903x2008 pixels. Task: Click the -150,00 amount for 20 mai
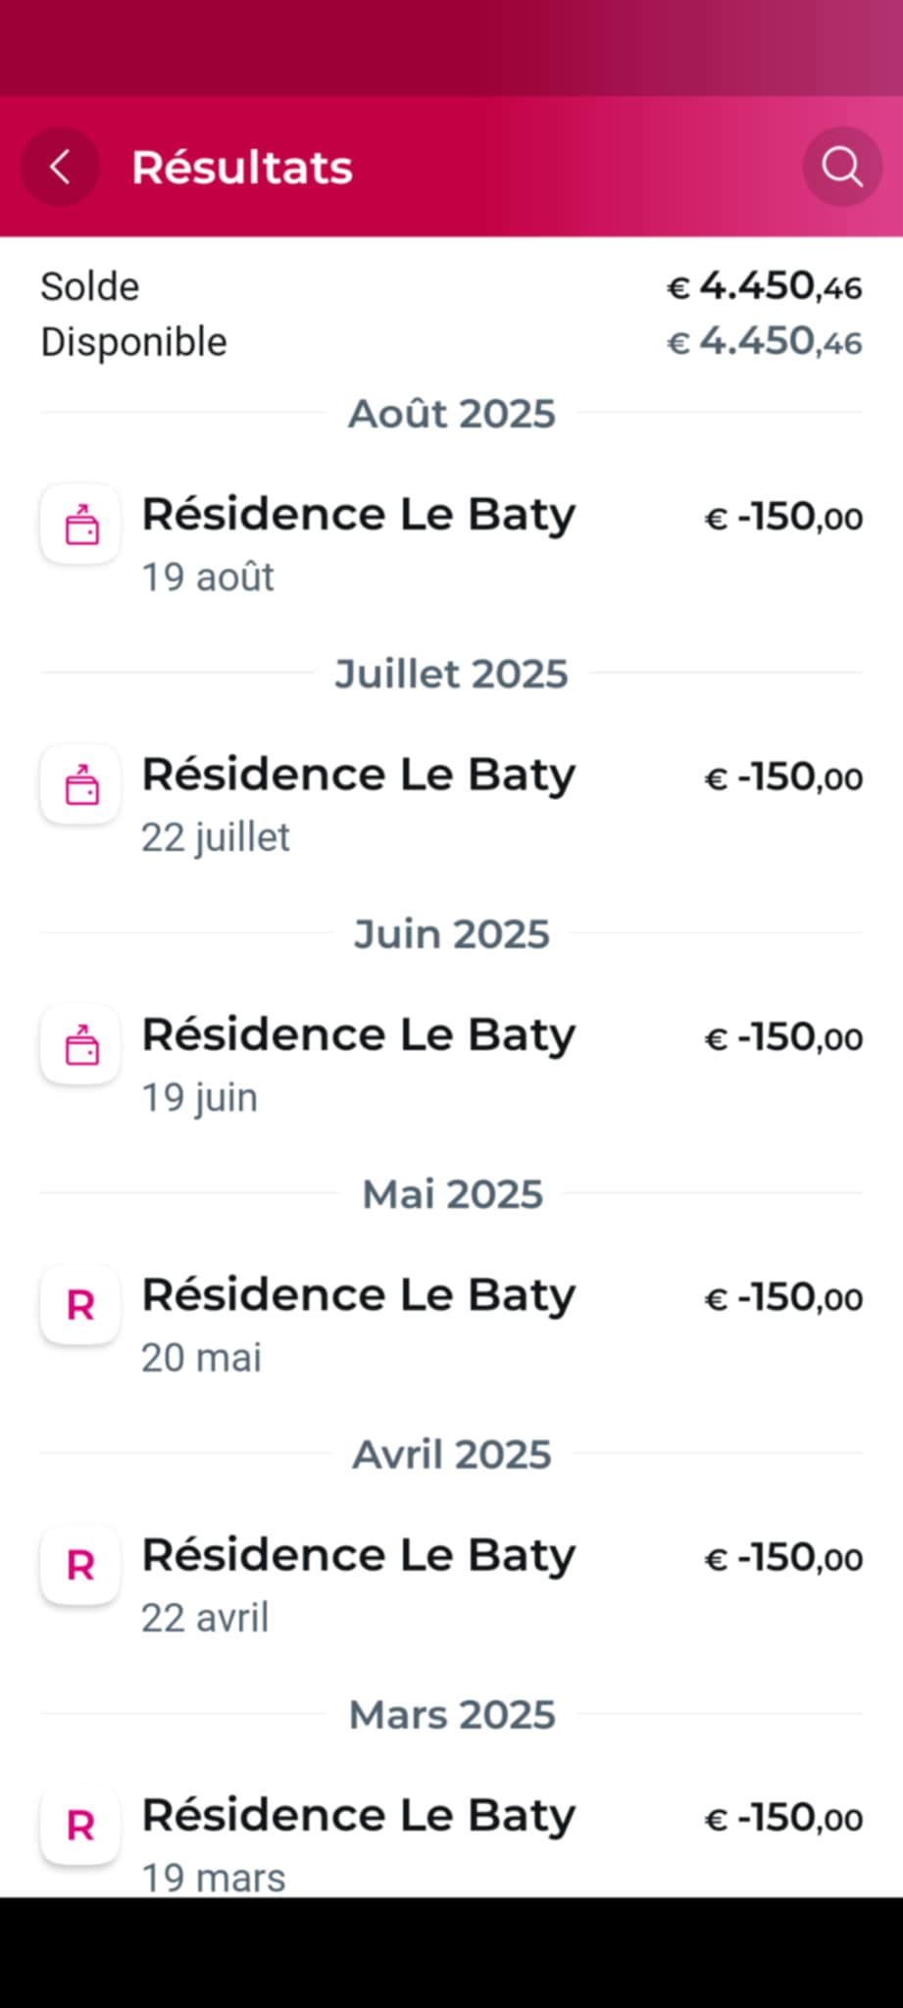point(783,1297)
